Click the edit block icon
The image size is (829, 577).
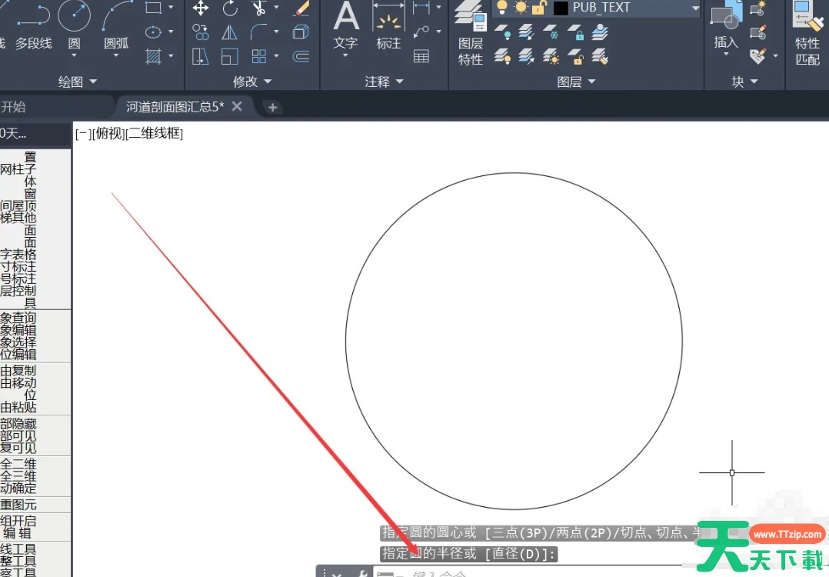758,32
